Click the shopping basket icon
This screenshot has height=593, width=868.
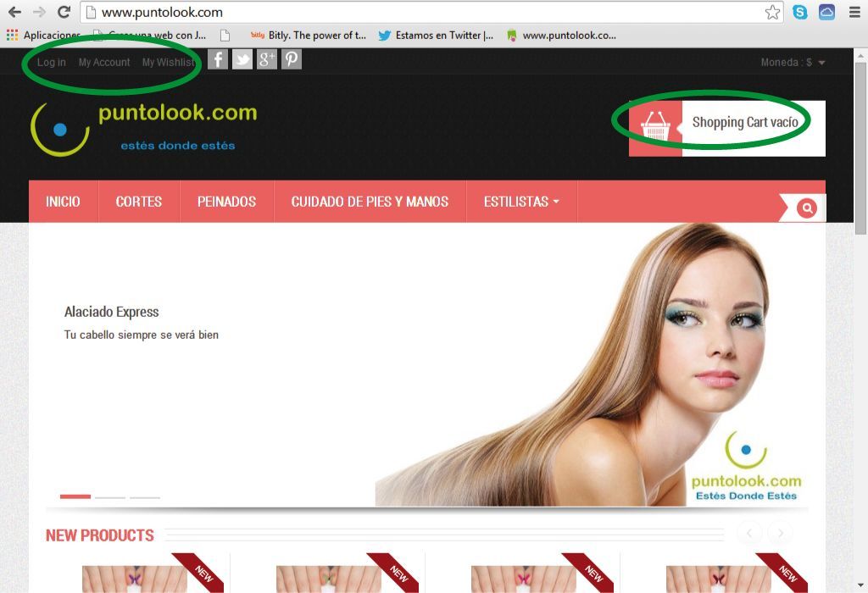[x=655, y=125]
